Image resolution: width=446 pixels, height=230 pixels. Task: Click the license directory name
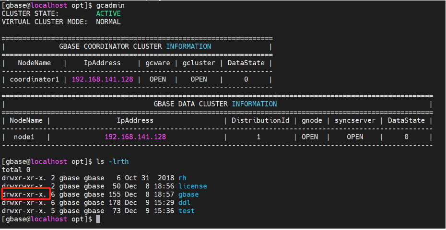click(x=192, y=186)
